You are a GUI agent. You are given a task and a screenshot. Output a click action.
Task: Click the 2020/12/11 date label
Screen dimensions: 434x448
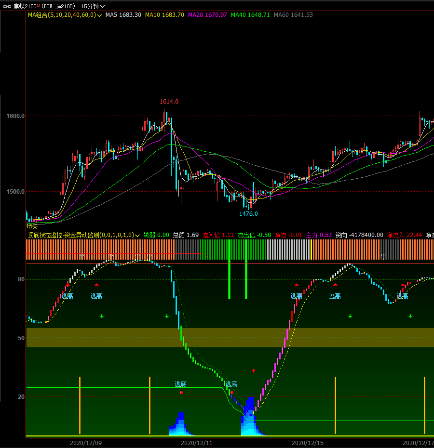197,443
